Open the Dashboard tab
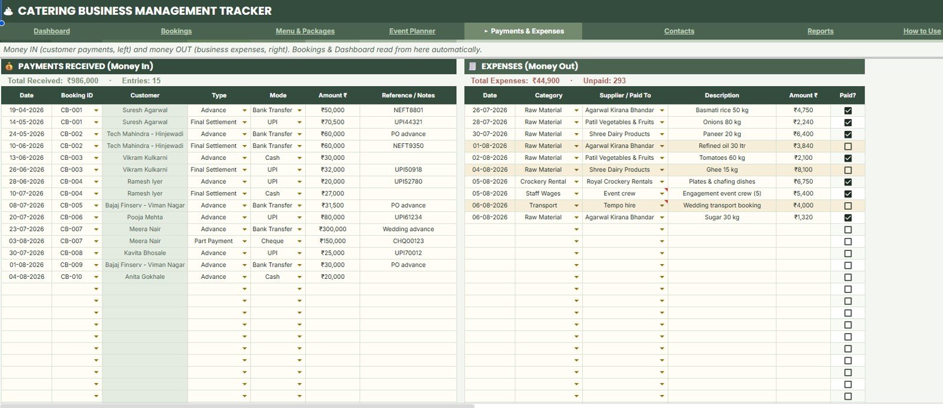This screenshot has width=943, height=408. 51,31
